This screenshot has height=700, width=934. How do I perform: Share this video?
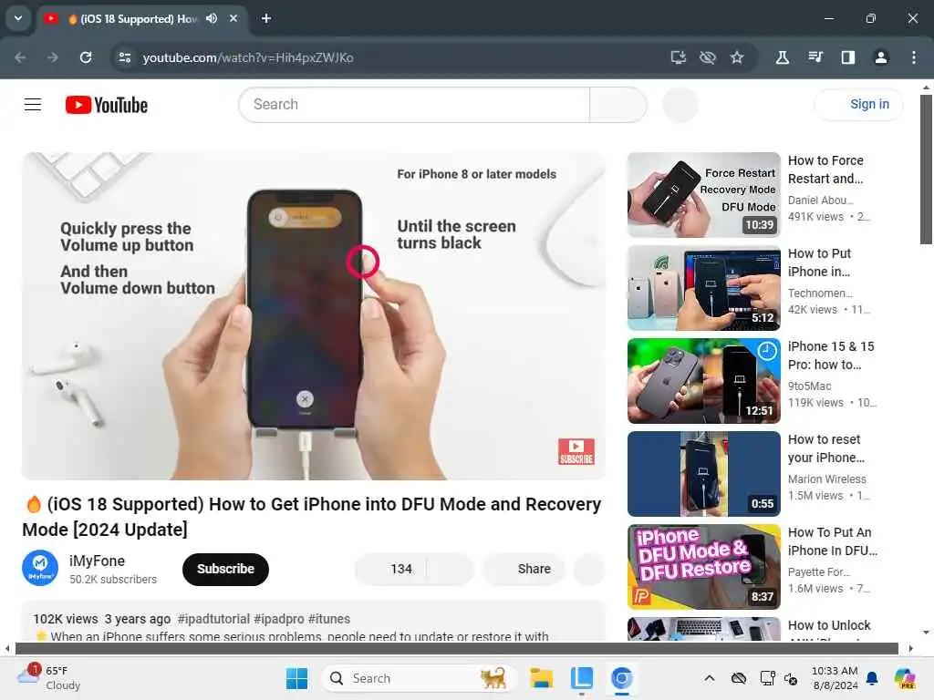click(x=524, y=569)
